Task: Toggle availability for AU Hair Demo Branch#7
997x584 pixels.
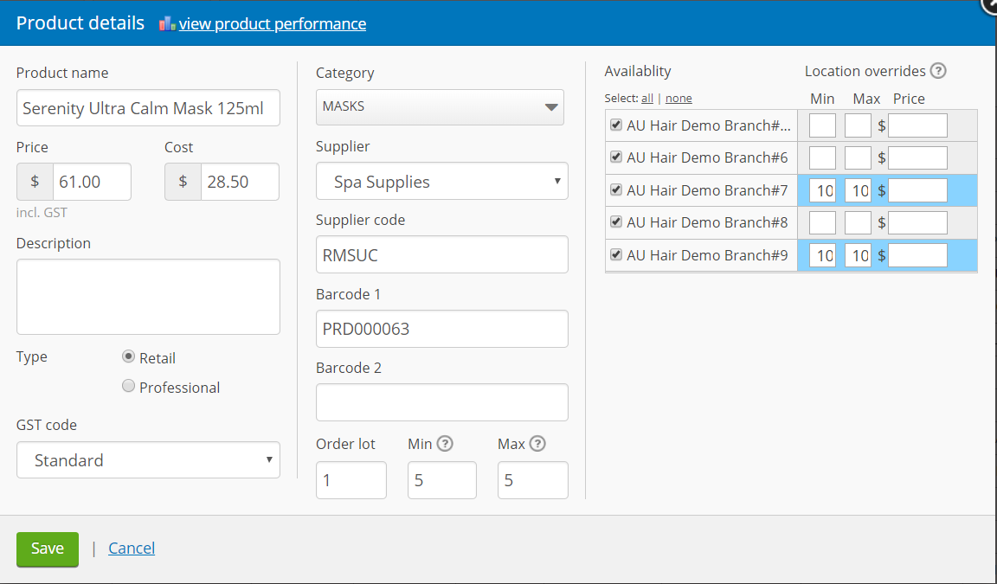Action: click(615, 189)
